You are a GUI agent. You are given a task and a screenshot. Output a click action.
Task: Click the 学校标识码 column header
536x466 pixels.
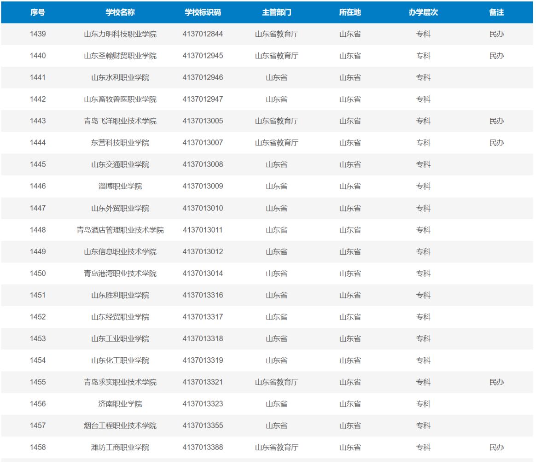coord(203,12)
